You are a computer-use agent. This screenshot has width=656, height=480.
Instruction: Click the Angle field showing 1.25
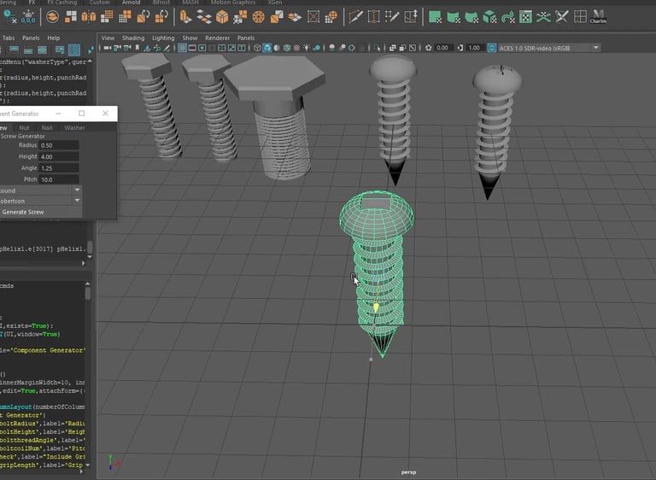coord(59,167)
